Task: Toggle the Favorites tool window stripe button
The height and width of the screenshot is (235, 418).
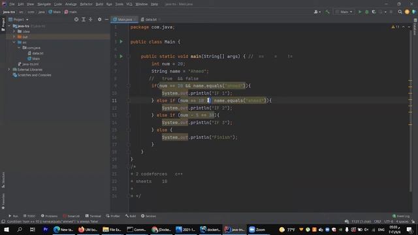Action: tap(3, 201)
